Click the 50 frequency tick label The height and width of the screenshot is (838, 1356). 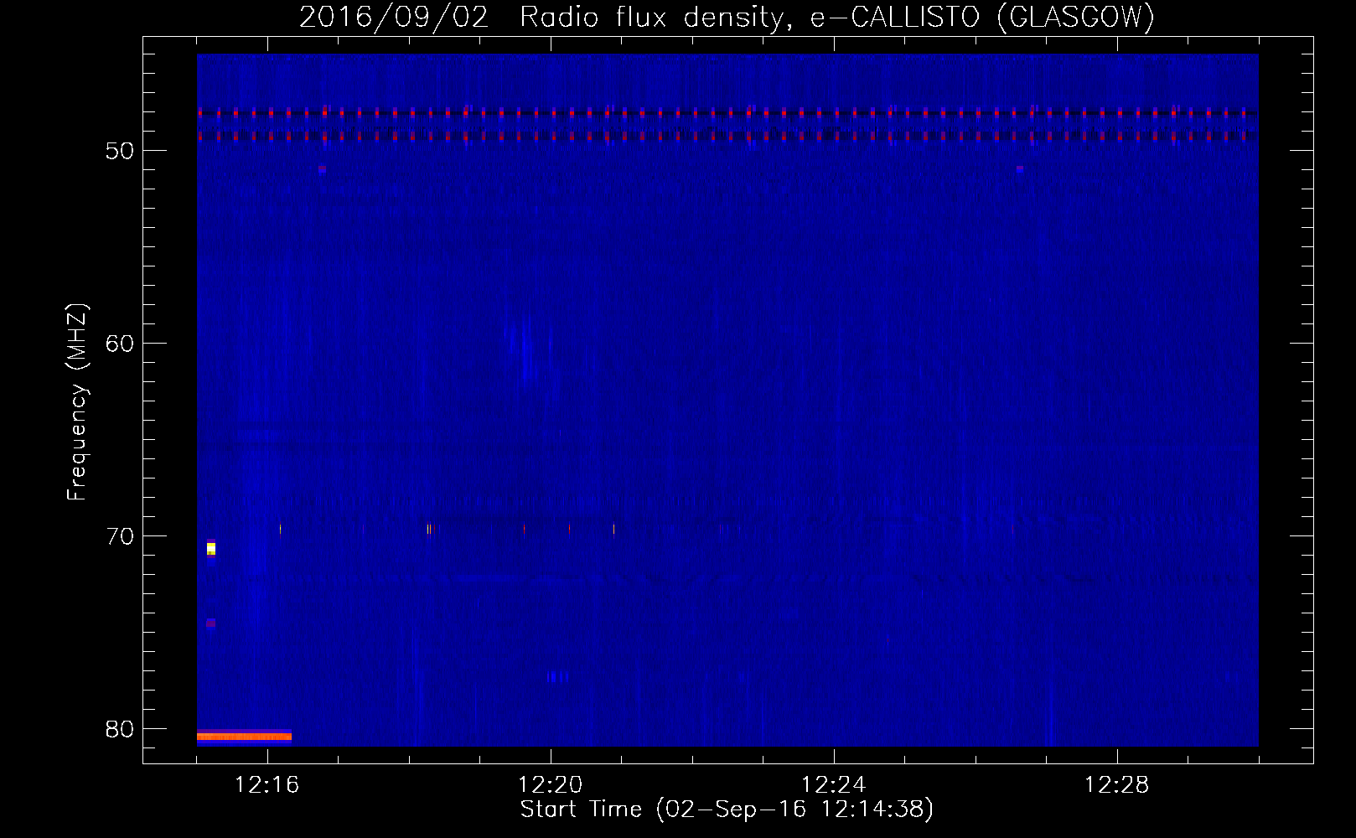pos(120,151)
